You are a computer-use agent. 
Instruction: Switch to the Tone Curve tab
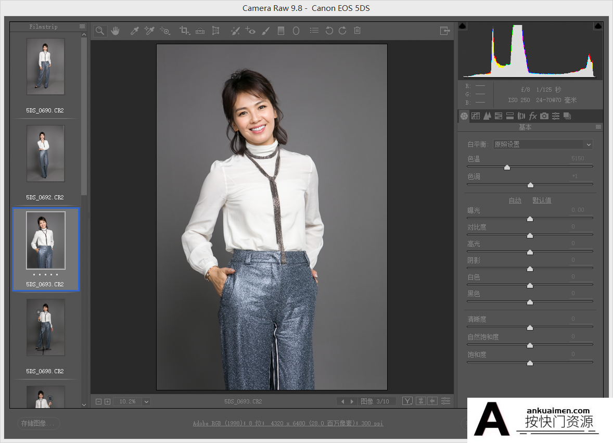(476, 116)
